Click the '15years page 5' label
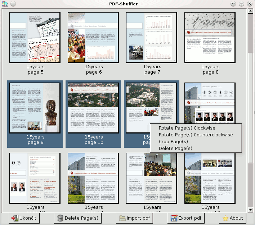The width and height of the screenshot is (255, 225). (x=35, y=69)
